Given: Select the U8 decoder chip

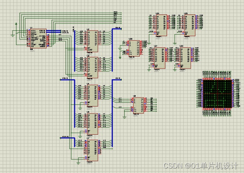Looking at the screenshot, I should click(x=138, y=105).
